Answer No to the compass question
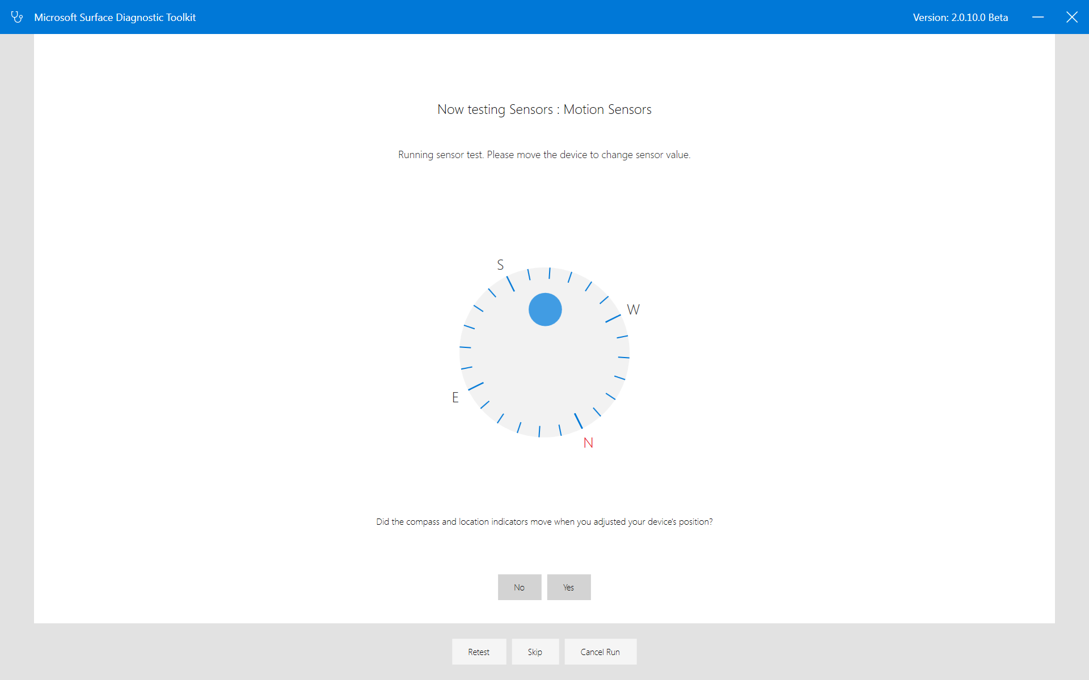This screenshot has height=680, width=1089. click(x=520, y=587)
